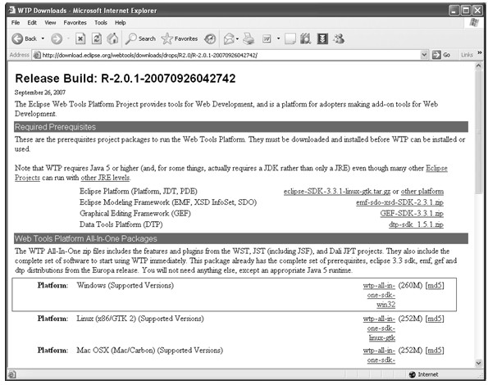Image resolution: width=488 pixels, height=385 pixels.
Task: Click the Windows (Supported Versions) text
Action: (125, 285)
